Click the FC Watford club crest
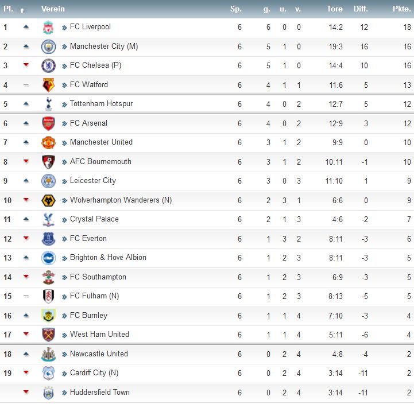Screen dimensions: 414x404 [48, 85]
